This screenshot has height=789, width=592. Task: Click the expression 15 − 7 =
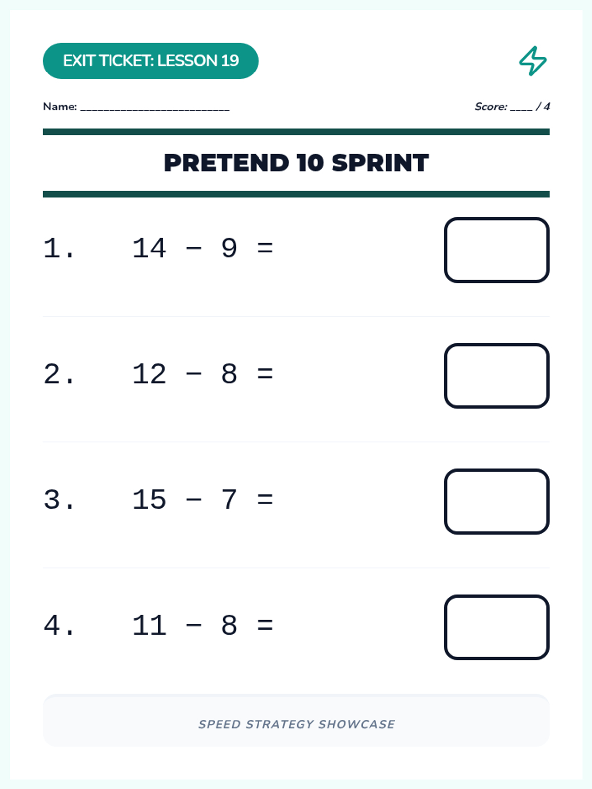tap(203, 500)
